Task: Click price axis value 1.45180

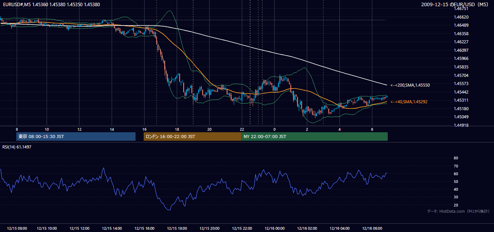Action: pos(461,109)
